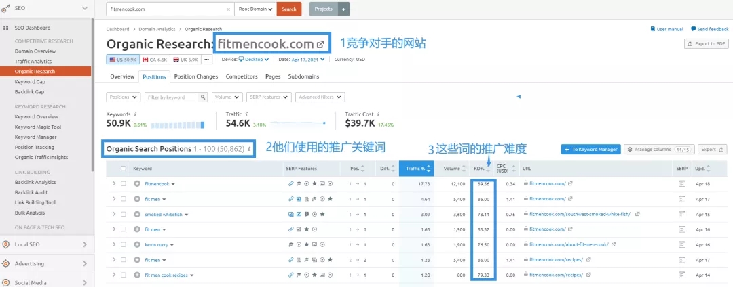The image size is (733, 287).
Task: Expand the 'smoked whitefish' row details
Action: [x=114, y=214]
